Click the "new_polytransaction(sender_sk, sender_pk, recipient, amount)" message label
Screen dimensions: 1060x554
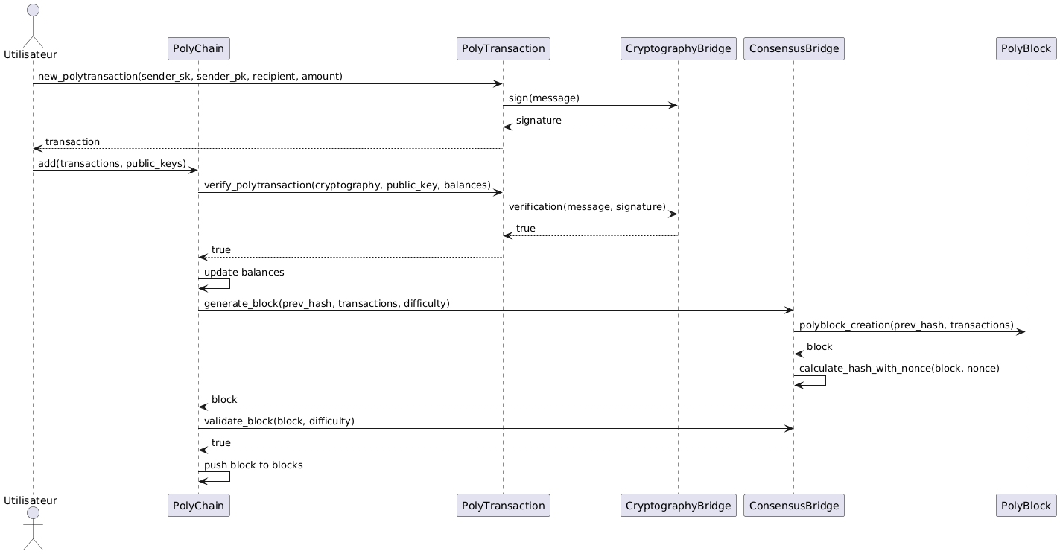coord(191,77)
